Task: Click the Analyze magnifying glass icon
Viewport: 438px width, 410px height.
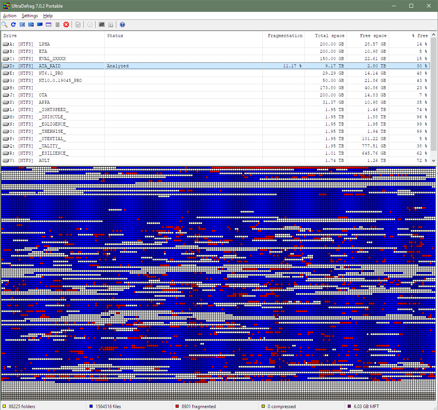Action: pos(5,25)
